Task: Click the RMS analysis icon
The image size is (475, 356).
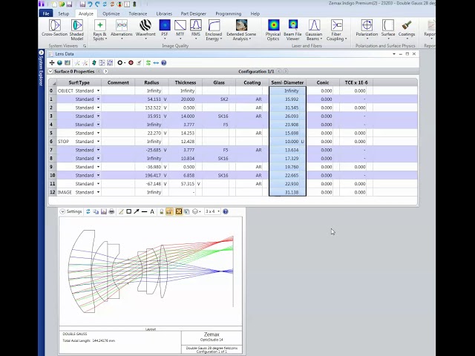Action: [196, 25]
